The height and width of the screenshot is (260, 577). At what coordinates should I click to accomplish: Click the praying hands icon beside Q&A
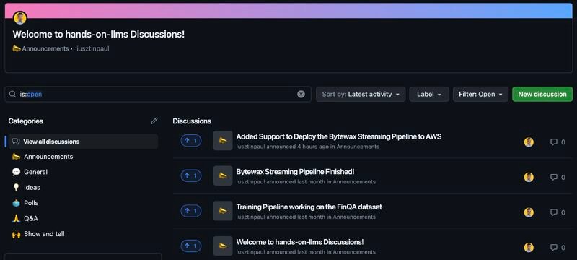(x=16, y=218)
